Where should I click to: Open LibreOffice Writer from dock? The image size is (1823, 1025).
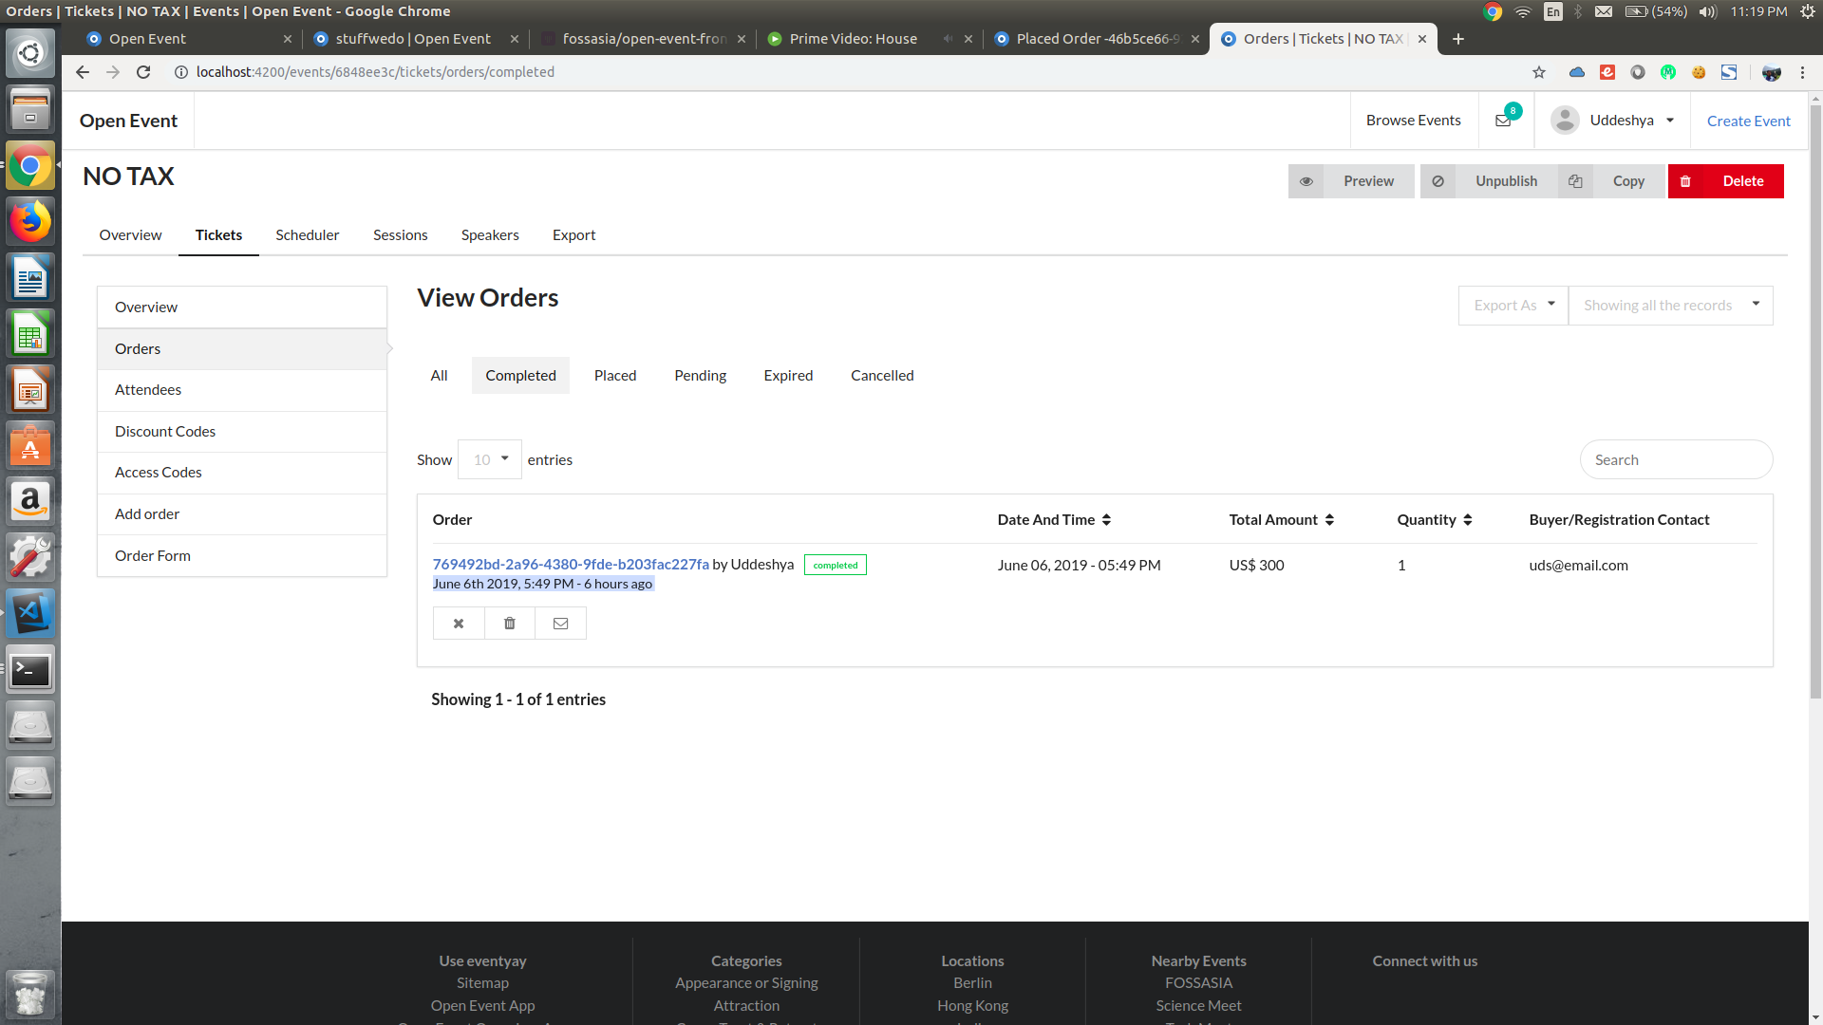click(x=30, y=278)
